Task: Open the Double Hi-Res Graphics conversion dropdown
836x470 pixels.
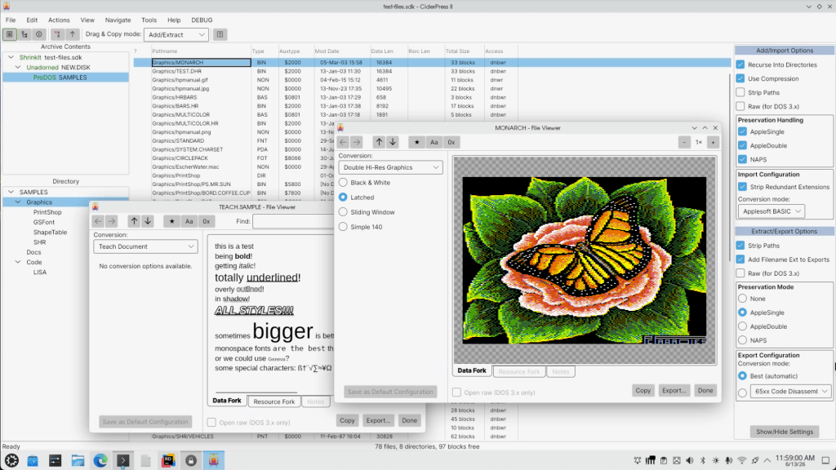Action: [390, 167]
